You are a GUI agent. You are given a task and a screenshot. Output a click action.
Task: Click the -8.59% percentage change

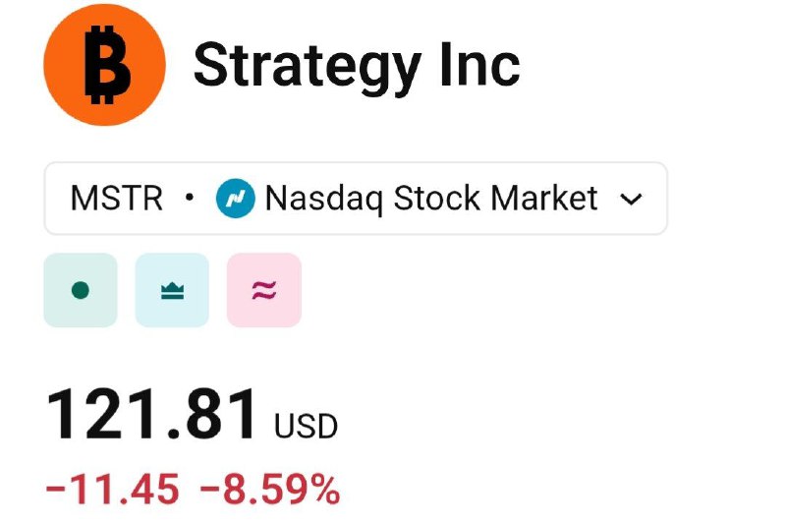click(270, 489)
